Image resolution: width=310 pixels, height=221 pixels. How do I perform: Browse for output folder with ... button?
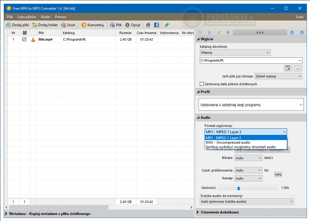(298, 69)
